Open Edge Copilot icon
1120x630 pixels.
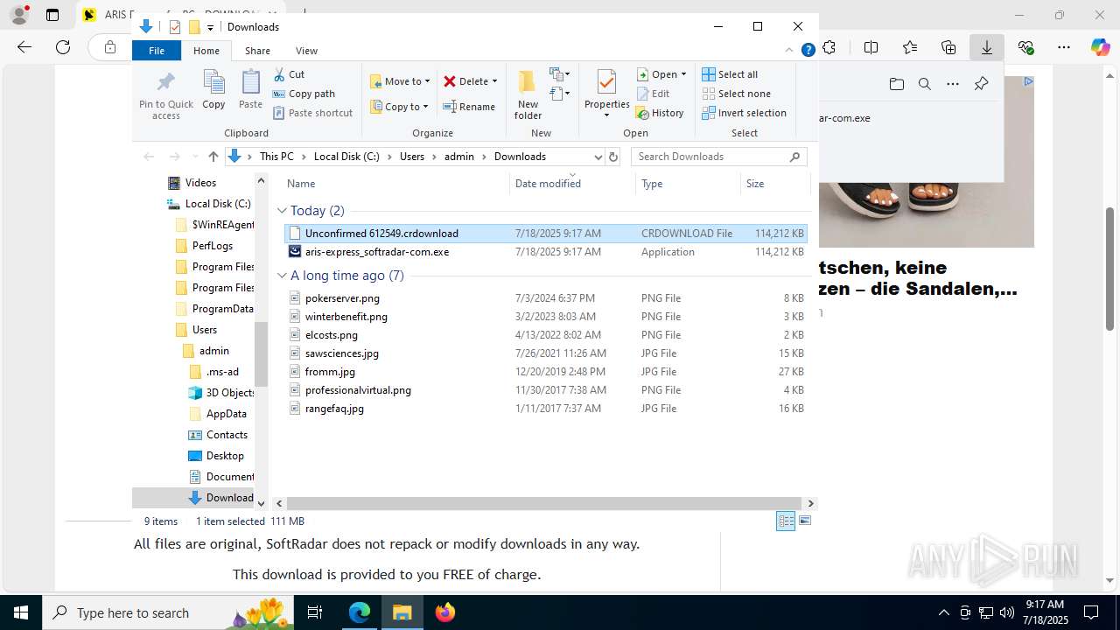[x=1100, y=47]
